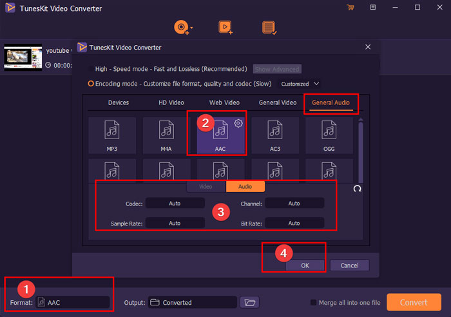Click the Cancel button
The image size is (451, 317).
pyautogui.click(x=349, y=265)
